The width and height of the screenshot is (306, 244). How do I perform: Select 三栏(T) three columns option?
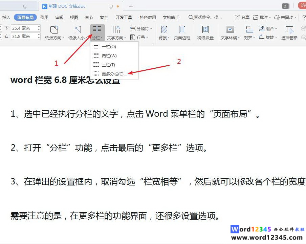(114, 65)
